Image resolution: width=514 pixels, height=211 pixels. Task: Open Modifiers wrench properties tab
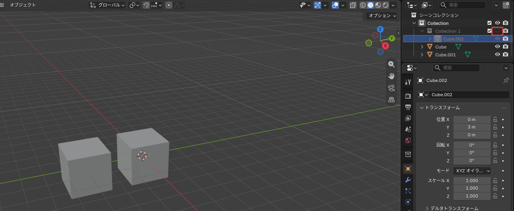click(408, 180)
